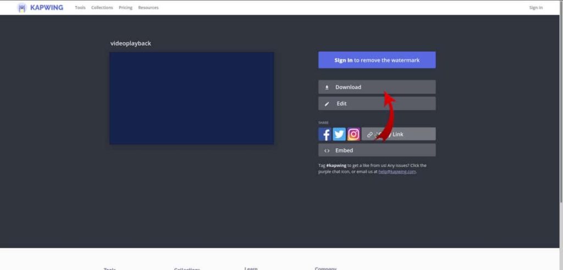The height and width of the screenshot is (270, 563).
Task: Open the Collections menu
Action: [x=102, y=8]
